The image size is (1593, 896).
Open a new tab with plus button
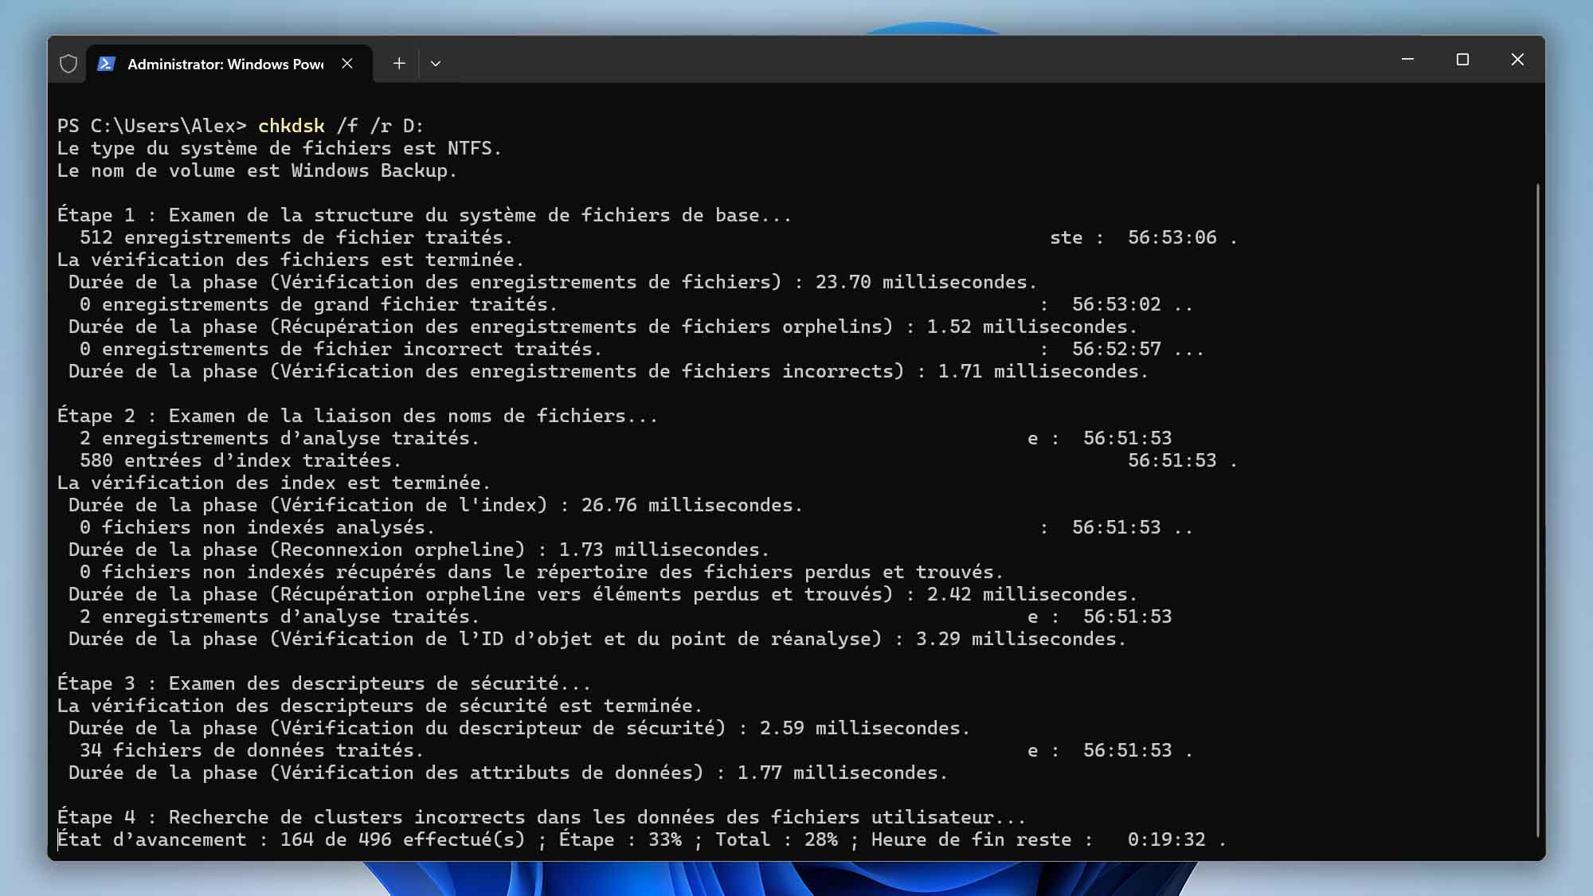[x=399, y=64]
